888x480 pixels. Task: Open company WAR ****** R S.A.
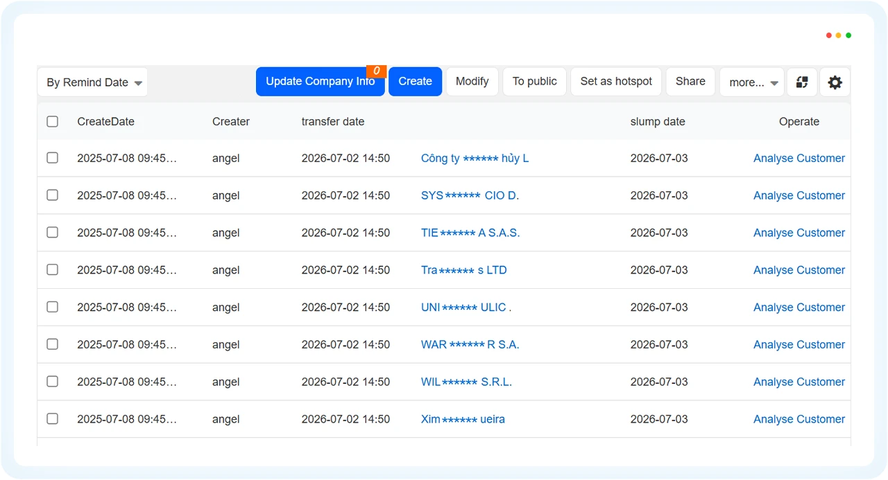pos(470,344)
